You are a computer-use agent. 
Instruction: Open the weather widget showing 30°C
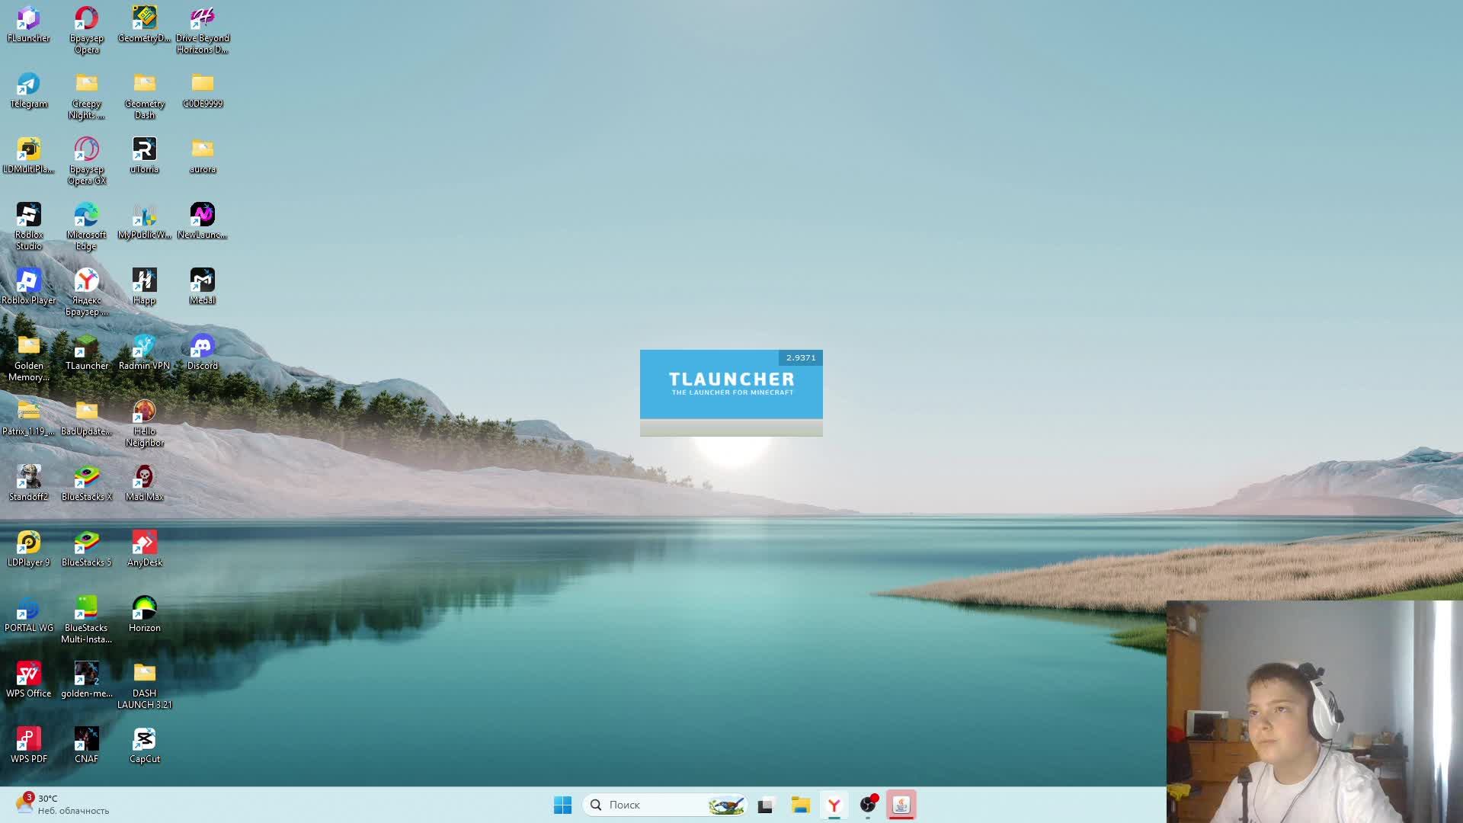click(62, 805)
